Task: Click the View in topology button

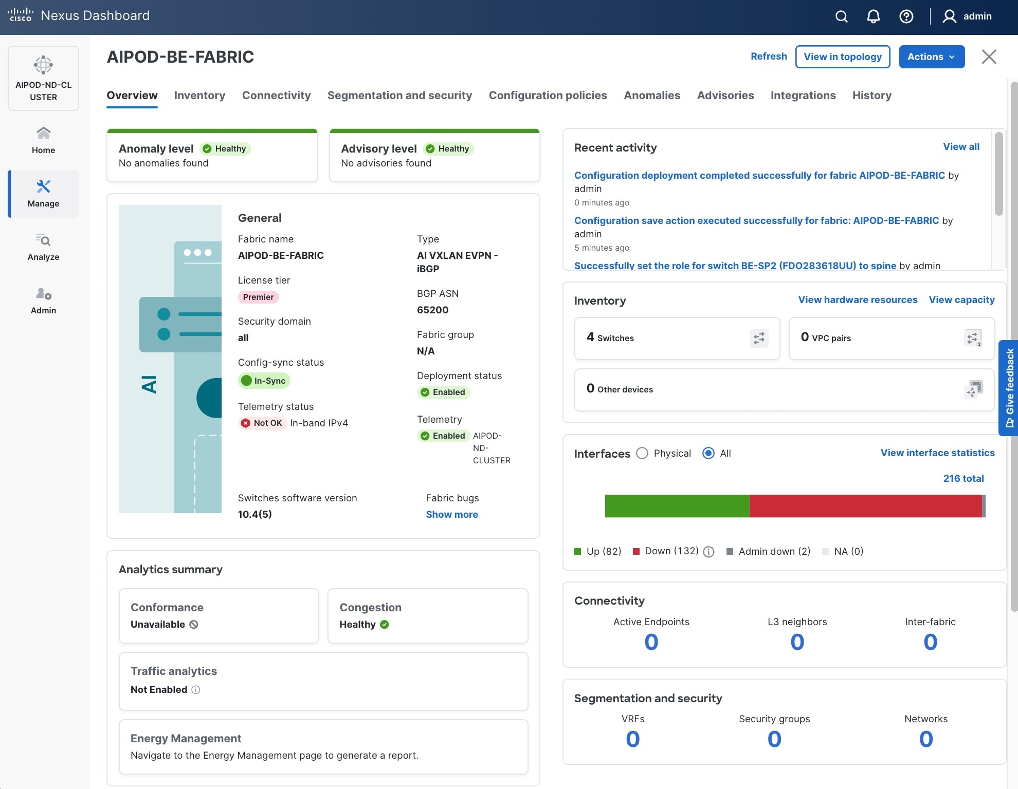Action: coord(842,57)
